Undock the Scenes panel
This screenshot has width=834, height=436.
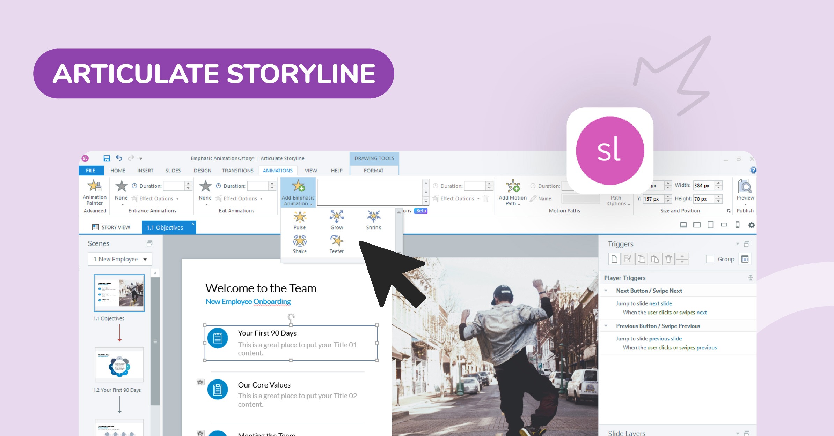tap(149, 243)
